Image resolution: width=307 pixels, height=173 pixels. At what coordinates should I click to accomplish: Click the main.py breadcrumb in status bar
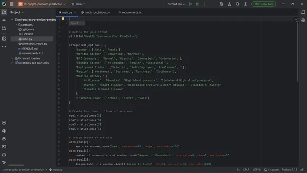point(56,170)
